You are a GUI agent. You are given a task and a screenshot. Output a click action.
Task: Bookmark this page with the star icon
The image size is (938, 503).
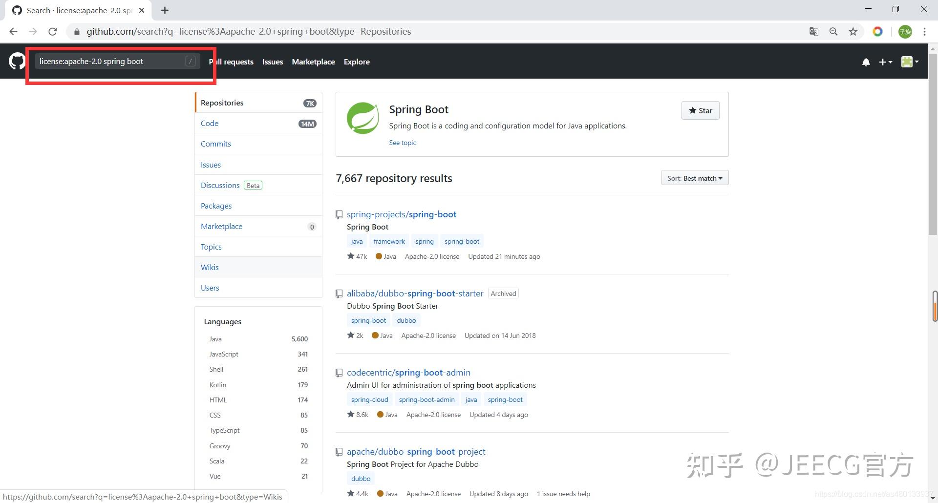[x=853, y=32]
